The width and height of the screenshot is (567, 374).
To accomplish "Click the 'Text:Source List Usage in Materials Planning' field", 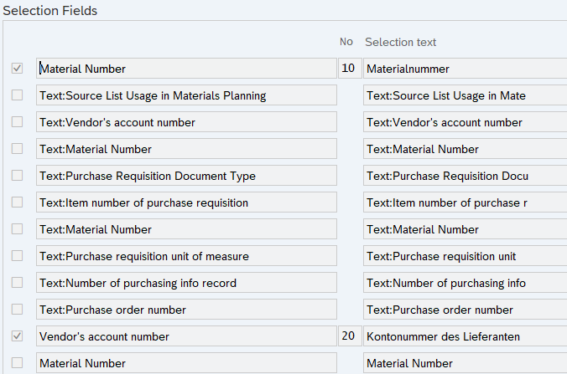I will [x=186, y=95].
